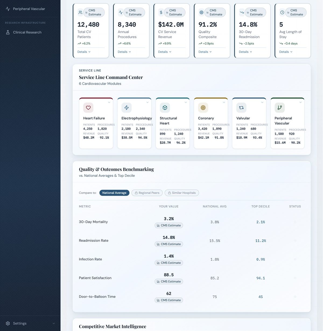Image resolution: width=323 pixels, height=331 pixels.
Task: Expand the Peripheral Vascular module card chevron
Action: 300,102
